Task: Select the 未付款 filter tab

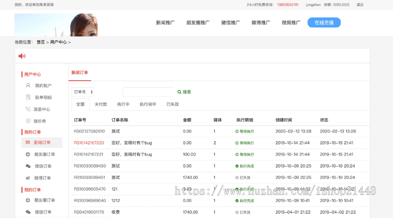Action: click(101, 104)
